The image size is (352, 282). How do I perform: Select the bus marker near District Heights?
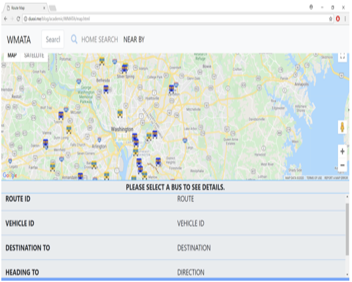click(158, 162)
